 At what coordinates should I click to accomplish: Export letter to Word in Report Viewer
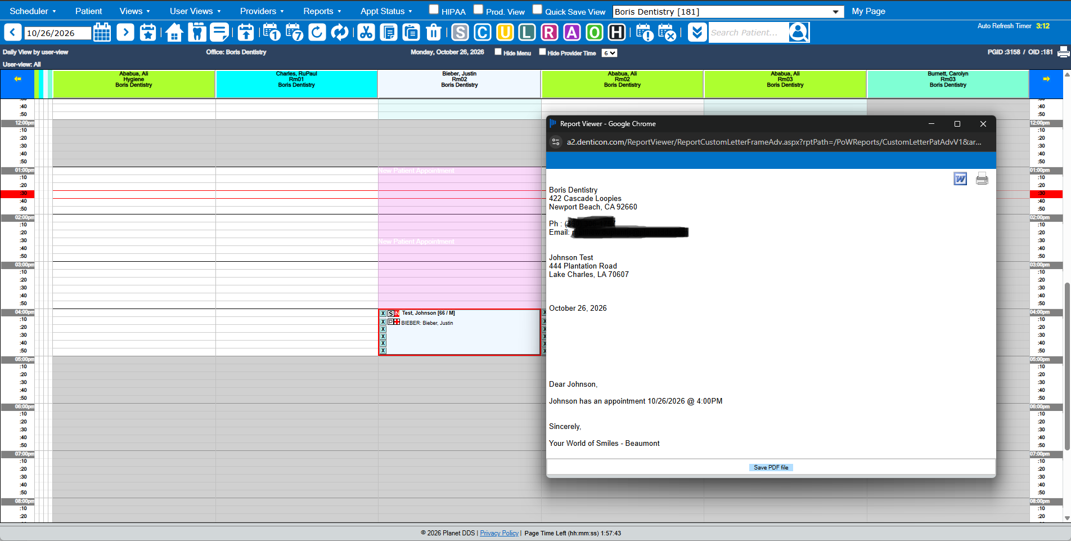960,179
